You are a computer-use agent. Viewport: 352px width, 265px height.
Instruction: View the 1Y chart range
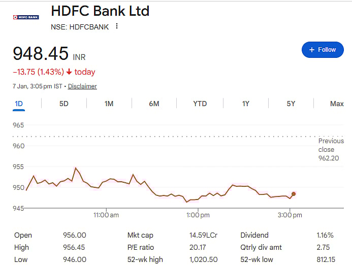tap(245, 104)
